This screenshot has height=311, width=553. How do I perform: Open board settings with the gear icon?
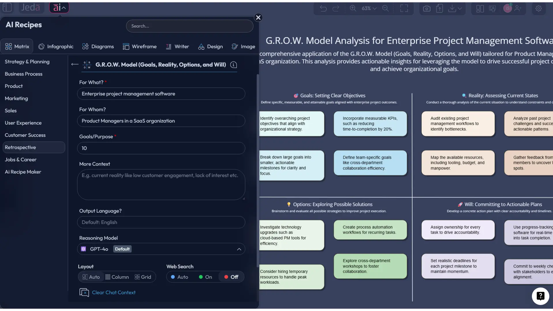click(x=539, y=8)
